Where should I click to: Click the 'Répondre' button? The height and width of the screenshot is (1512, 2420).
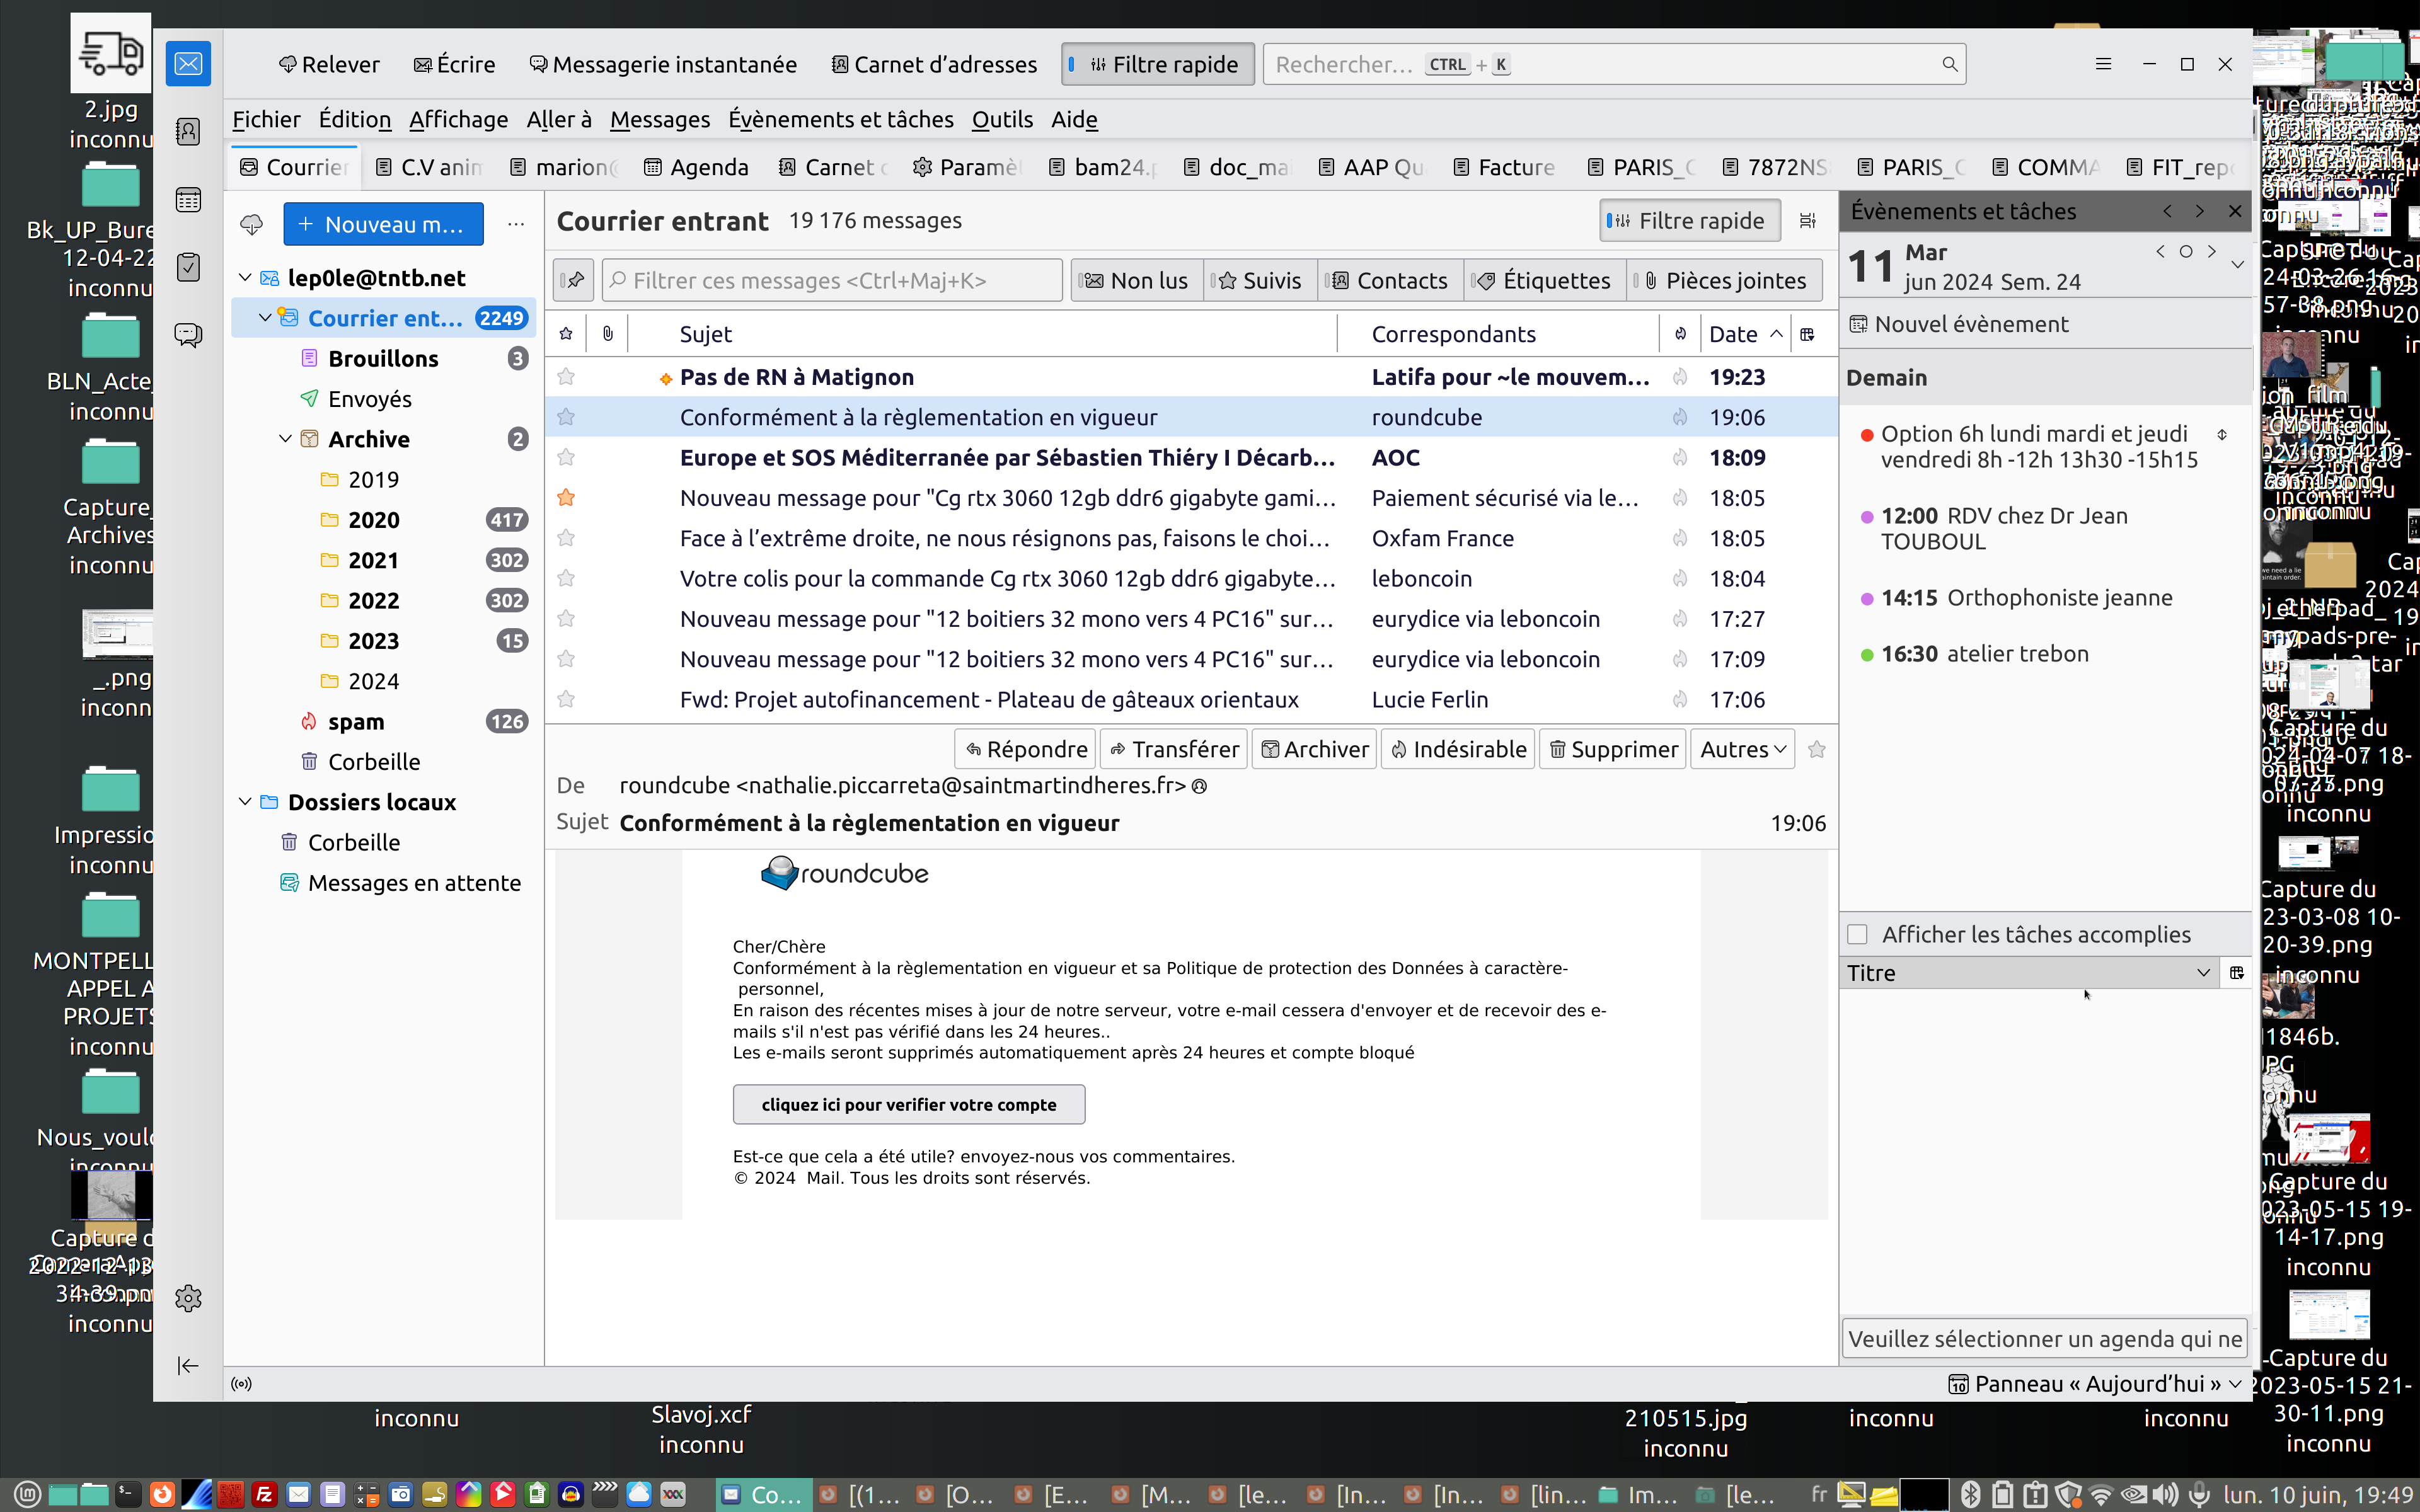1026,749
